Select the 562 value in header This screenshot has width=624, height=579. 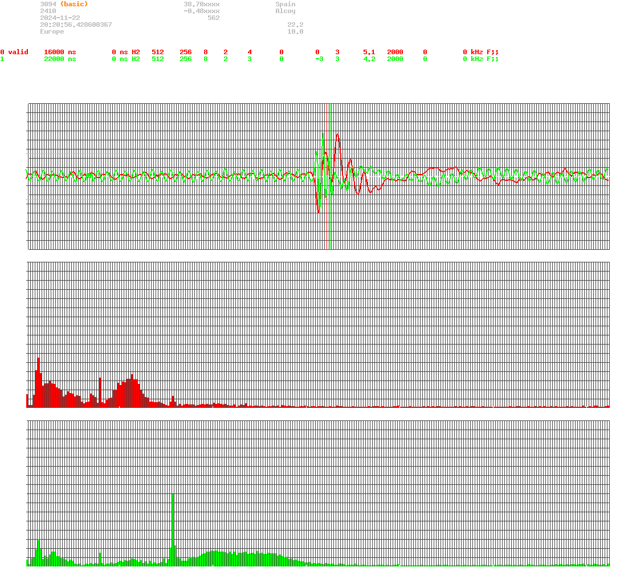pos(214,18)
